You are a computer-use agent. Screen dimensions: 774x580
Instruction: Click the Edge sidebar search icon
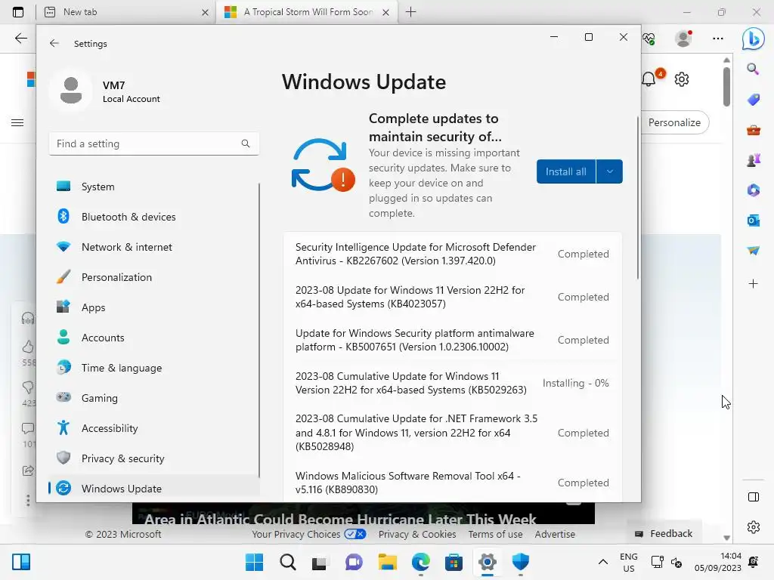coord(753,69)
